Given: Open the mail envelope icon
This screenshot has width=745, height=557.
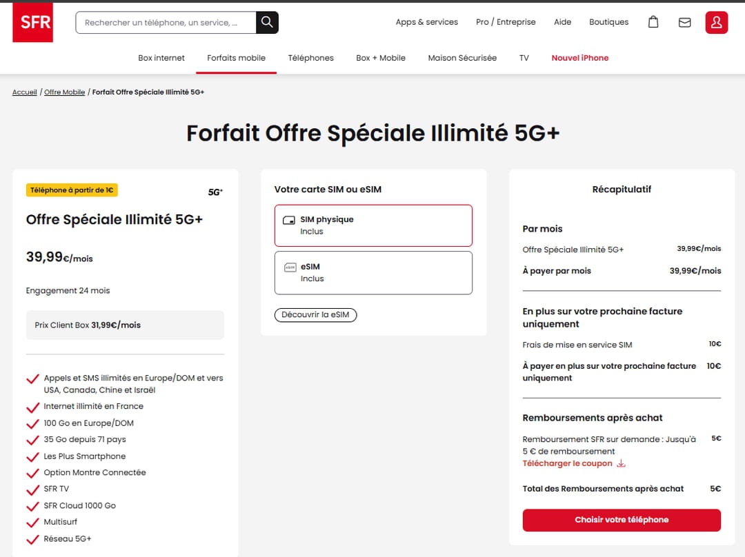Looking at the screenshot, I should (684, 22).
